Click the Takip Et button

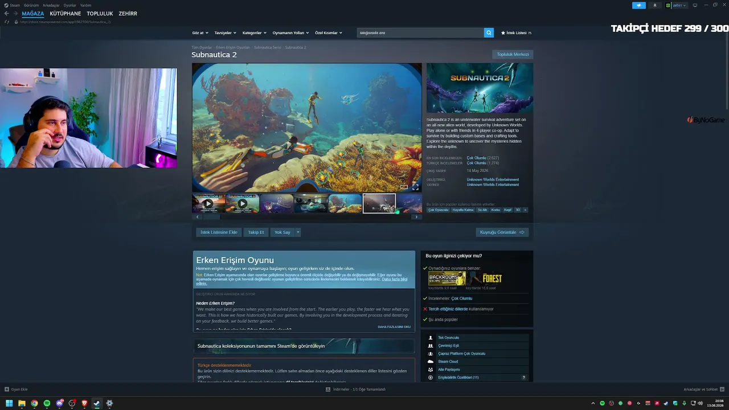pos(256,232)
